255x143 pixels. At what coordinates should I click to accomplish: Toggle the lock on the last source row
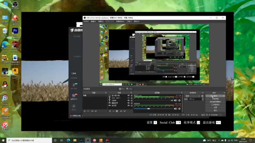[x=132, y=106]
